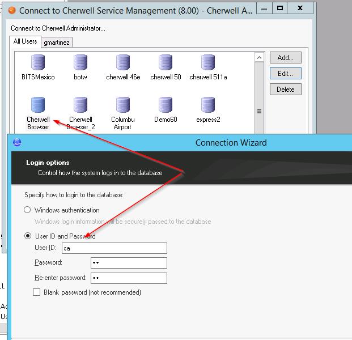Screen dimensions: 352x340
Task: Open the gmartinez tab
Action: [56, 42]
